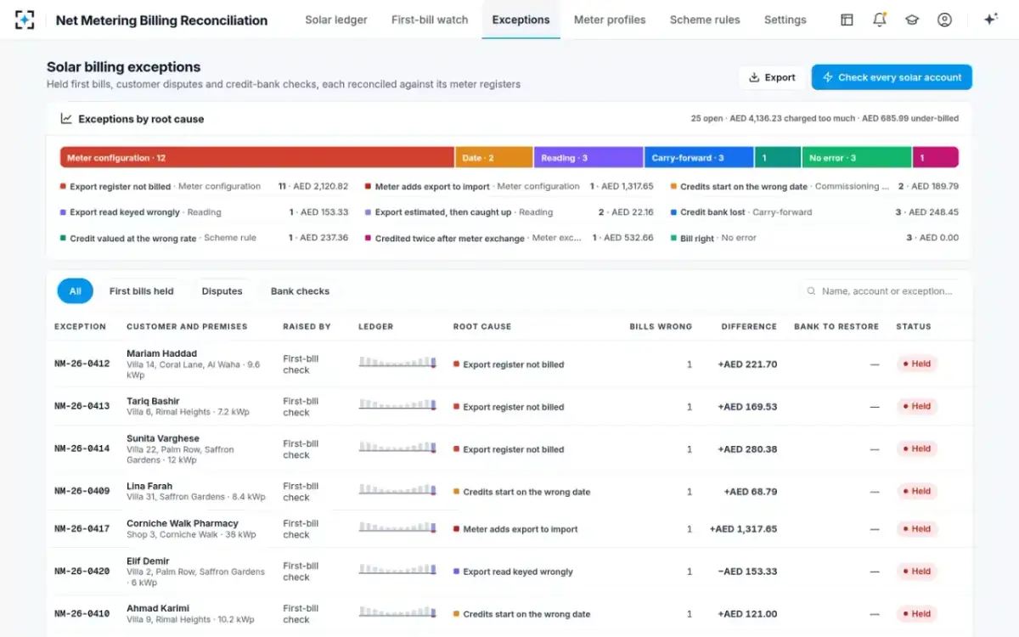1019x637 pixels.
Task: Click the Bills wrong column header
Action: click(661, 326)
